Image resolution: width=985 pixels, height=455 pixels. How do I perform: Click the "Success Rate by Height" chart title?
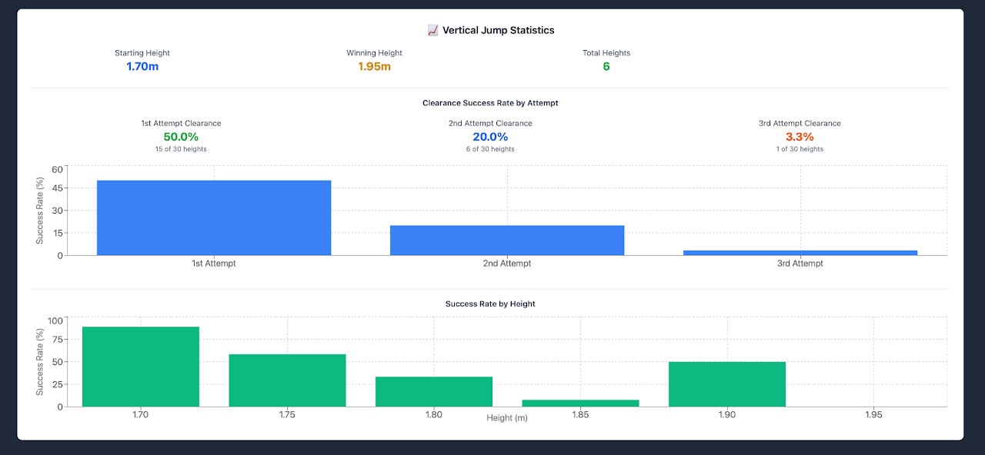pyautogui.click(x=490, y=304)
